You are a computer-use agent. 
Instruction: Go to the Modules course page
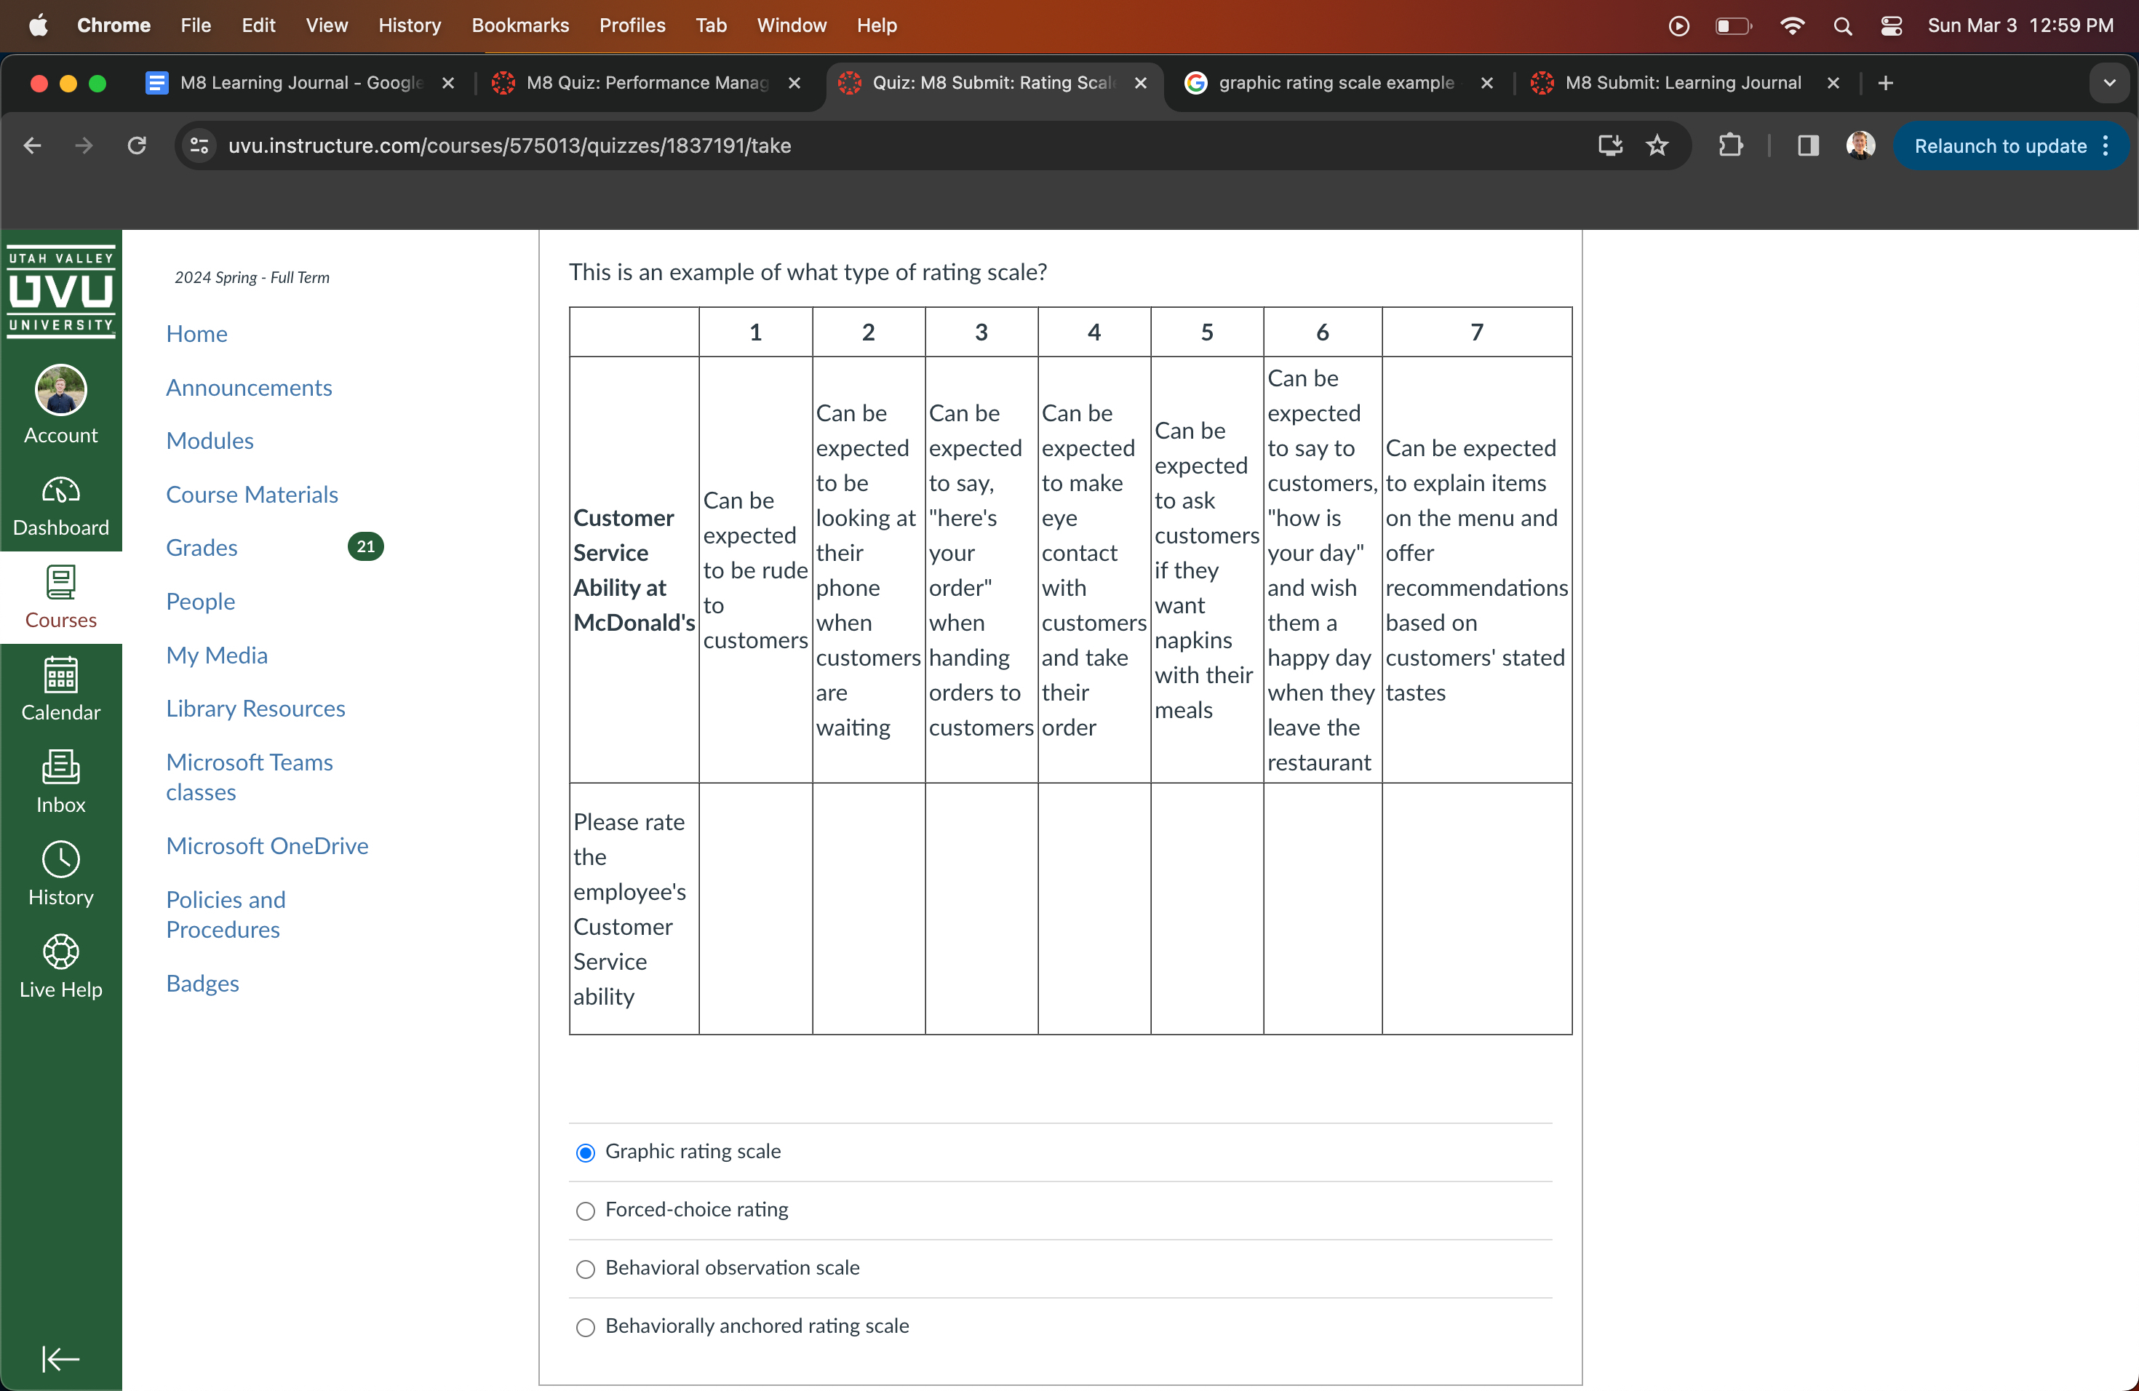[210, 440]
